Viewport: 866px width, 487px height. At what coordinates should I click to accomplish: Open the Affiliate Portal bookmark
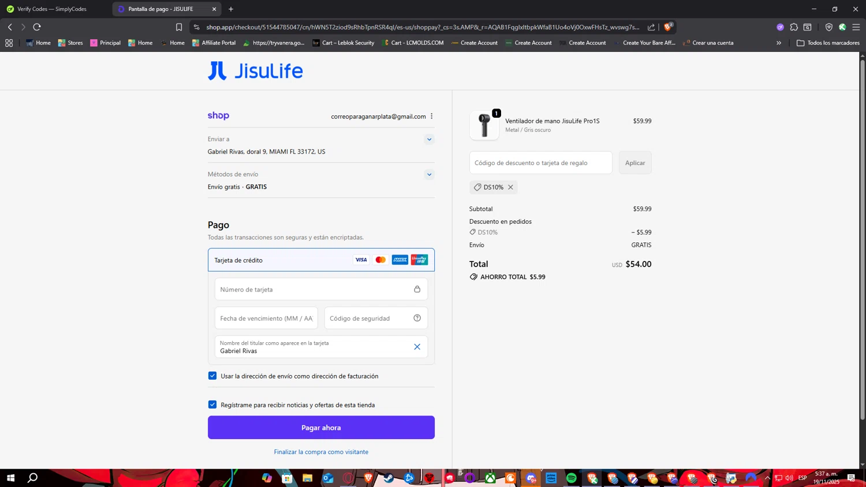pos(214,43)
